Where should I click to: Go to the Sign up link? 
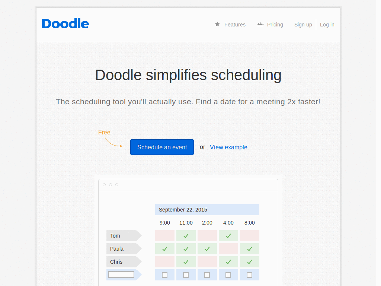[x=303, y=25]
